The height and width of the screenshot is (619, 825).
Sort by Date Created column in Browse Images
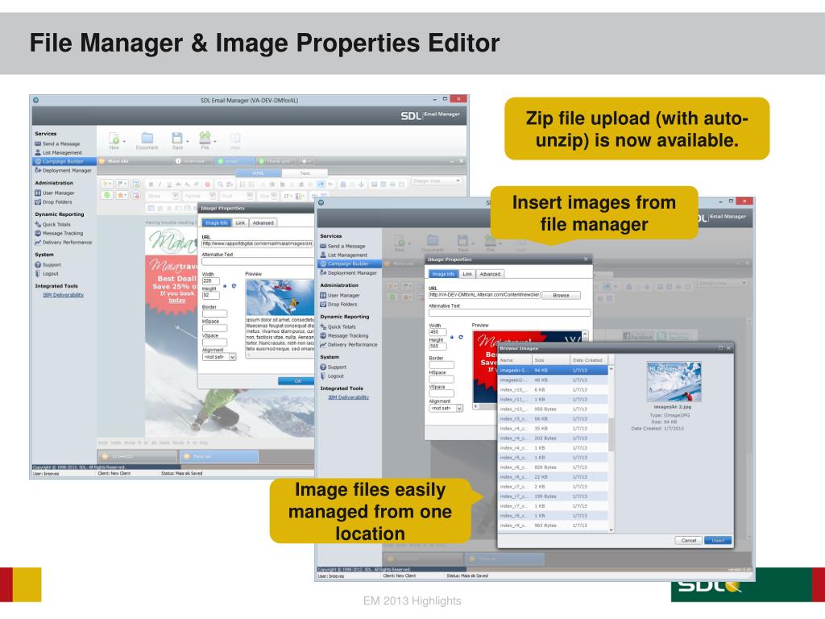tap(588, 360)
